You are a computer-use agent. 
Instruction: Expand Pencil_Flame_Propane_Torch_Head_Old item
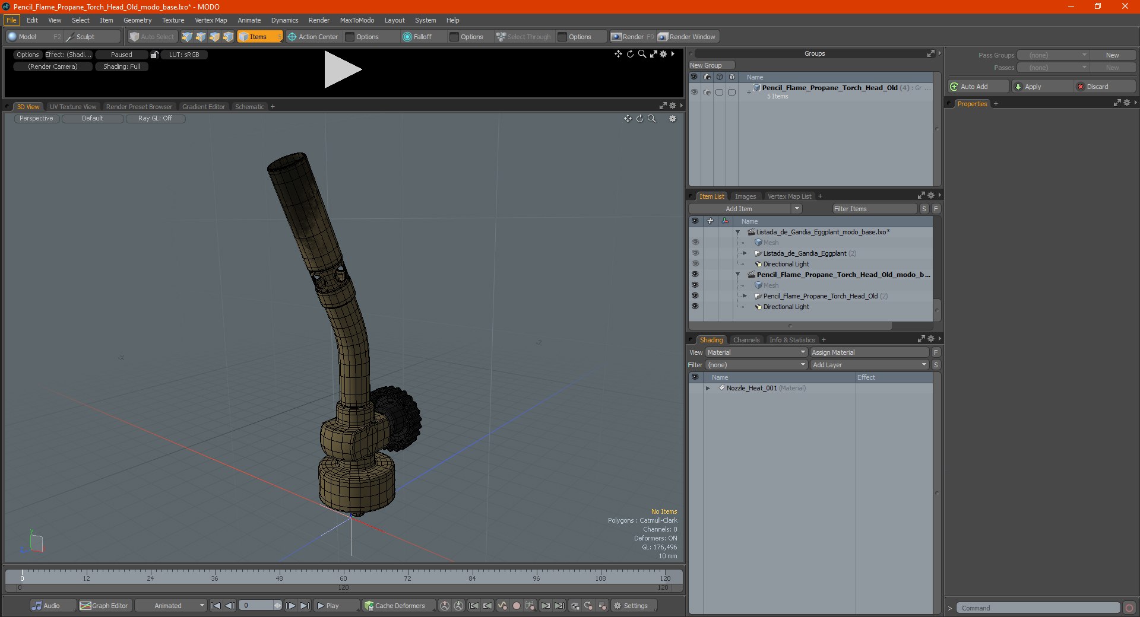745,296
